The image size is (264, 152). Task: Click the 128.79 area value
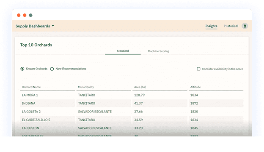coord(140,95)
